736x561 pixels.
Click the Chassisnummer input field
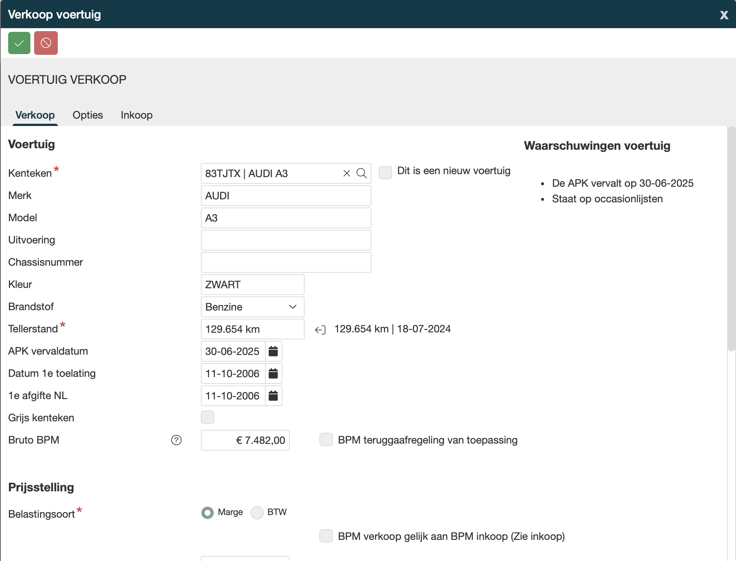point(286,262)
